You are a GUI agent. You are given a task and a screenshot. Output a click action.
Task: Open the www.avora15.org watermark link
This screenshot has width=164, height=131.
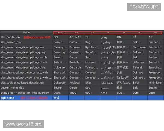(24, 124)
